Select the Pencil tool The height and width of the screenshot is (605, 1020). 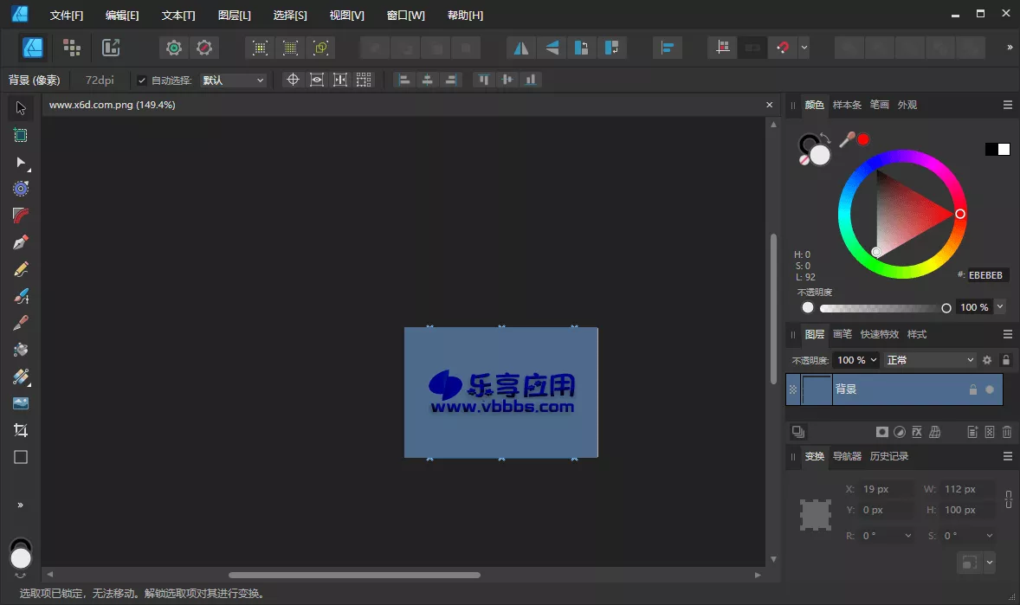(x=21, y=268)
